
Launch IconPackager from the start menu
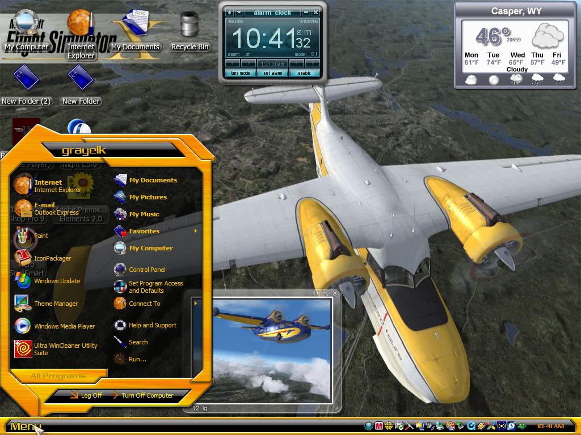point(42,258)
